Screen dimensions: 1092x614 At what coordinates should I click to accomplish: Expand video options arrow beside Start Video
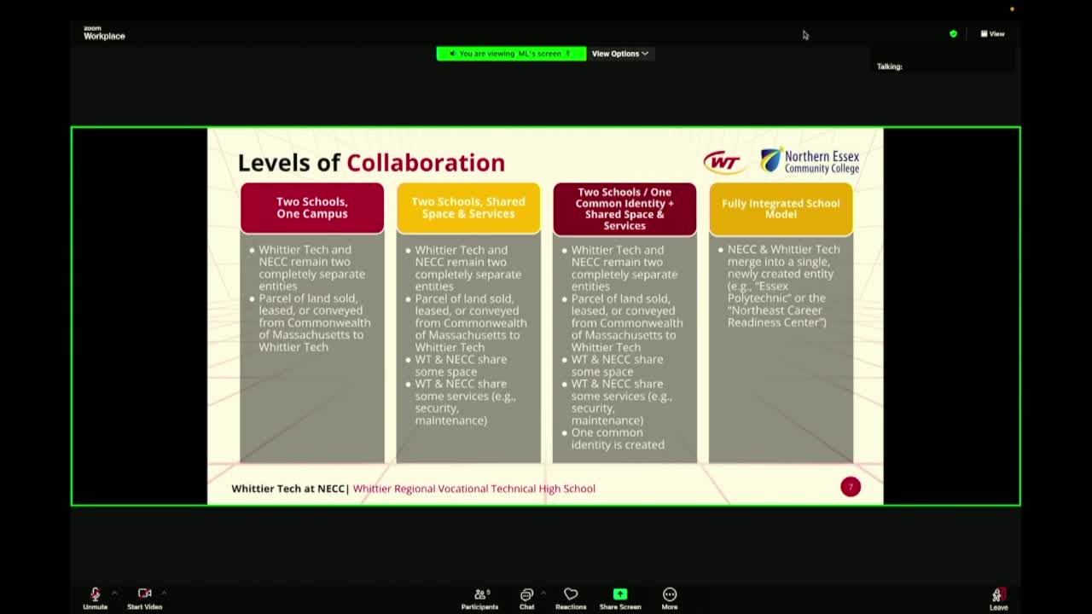(x=164, y=593)
